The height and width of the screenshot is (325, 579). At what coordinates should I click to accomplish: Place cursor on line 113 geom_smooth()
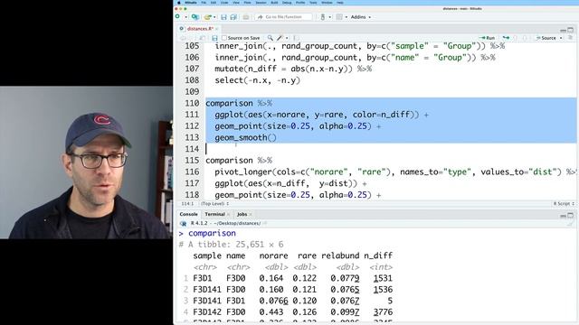245,137
